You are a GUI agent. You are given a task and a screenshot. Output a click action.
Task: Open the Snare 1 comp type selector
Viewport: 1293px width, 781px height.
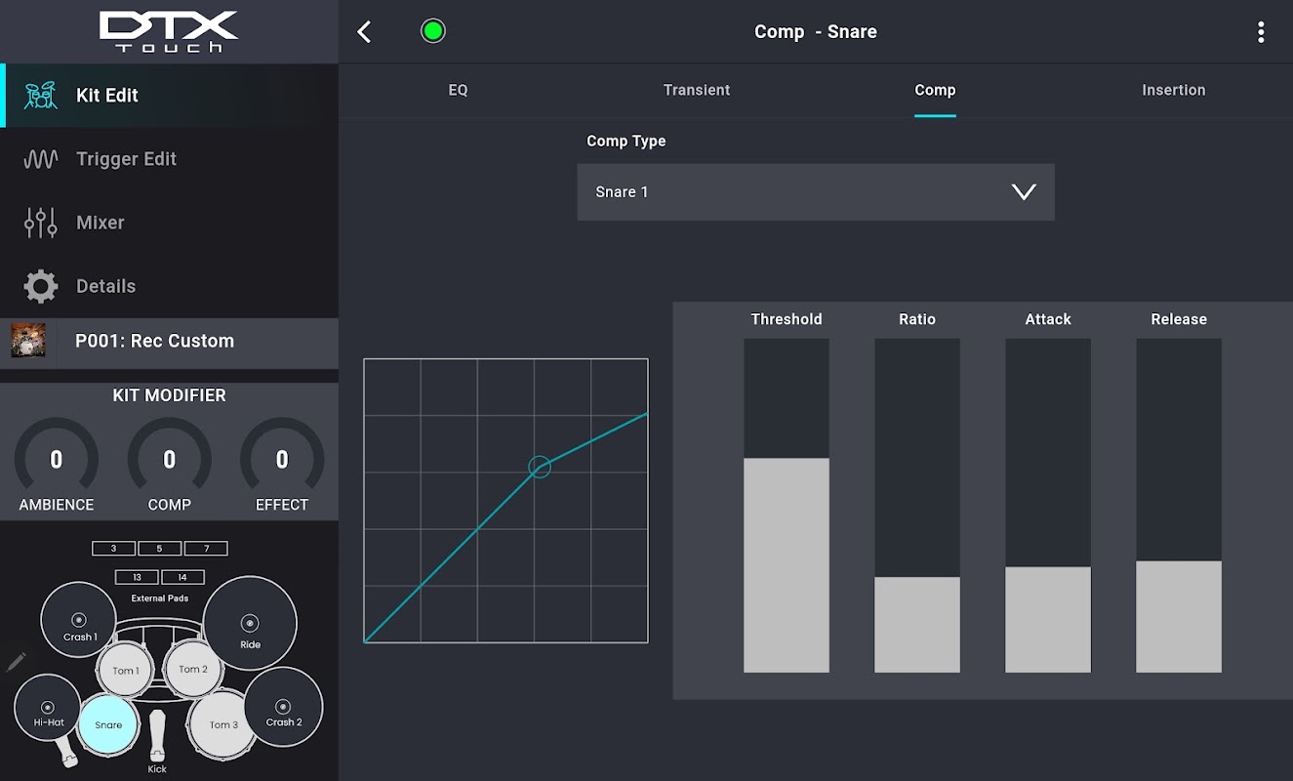[816, 192]
